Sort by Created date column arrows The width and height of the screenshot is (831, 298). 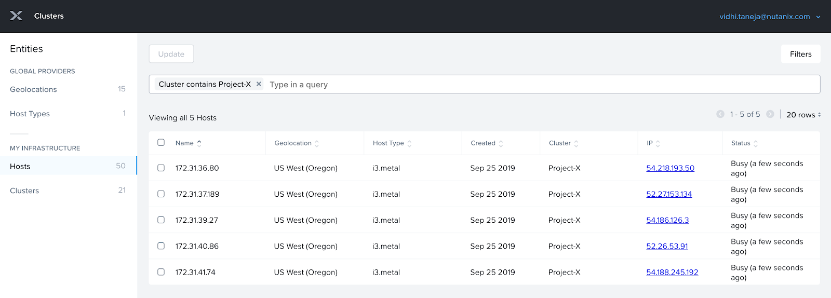[501, 144]
